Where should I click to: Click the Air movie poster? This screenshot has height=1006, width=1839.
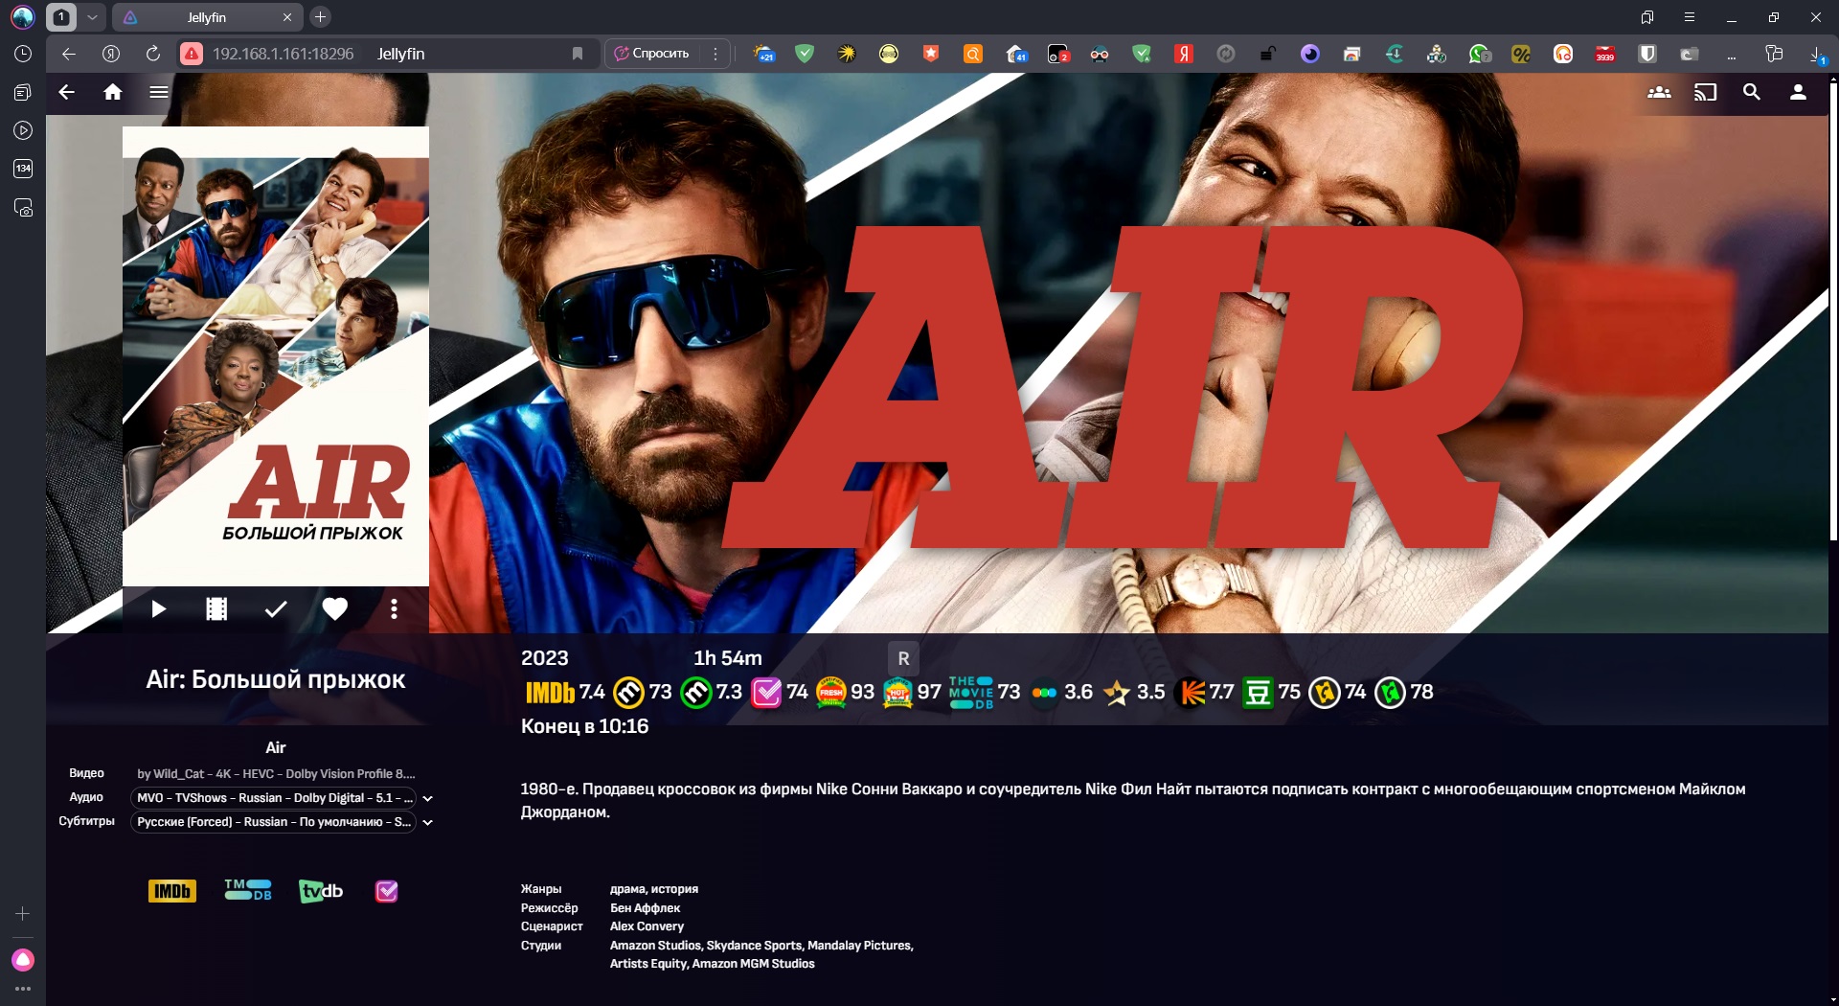tap(276, 356)
